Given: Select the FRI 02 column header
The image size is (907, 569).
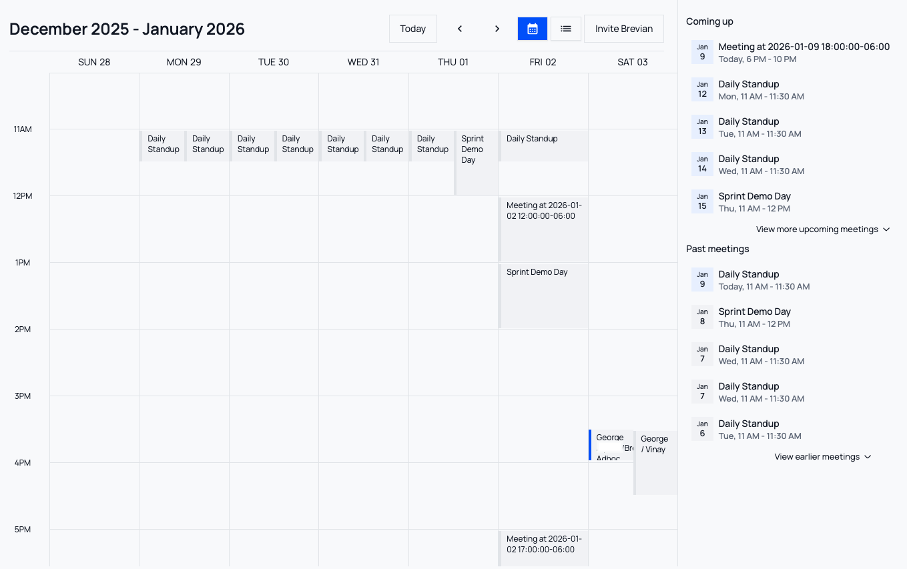Looking at the screenshot, I should 543,61.
